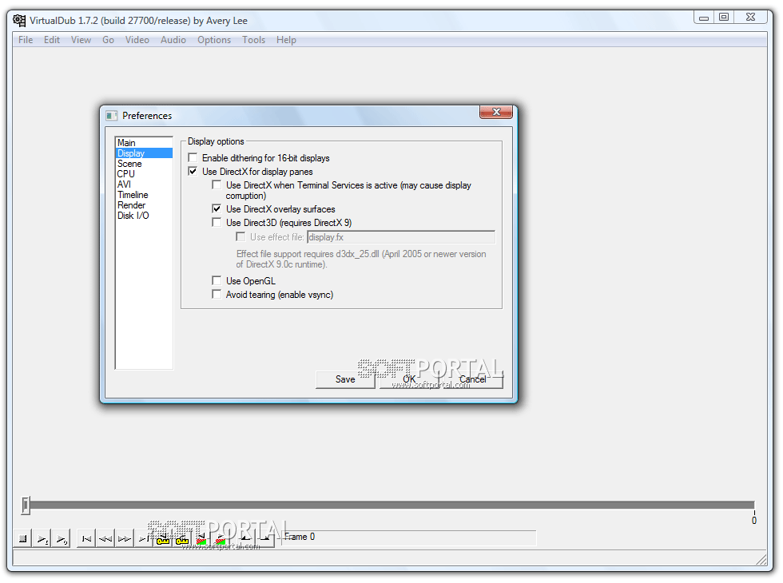Open the Help menu

[286, 40]
